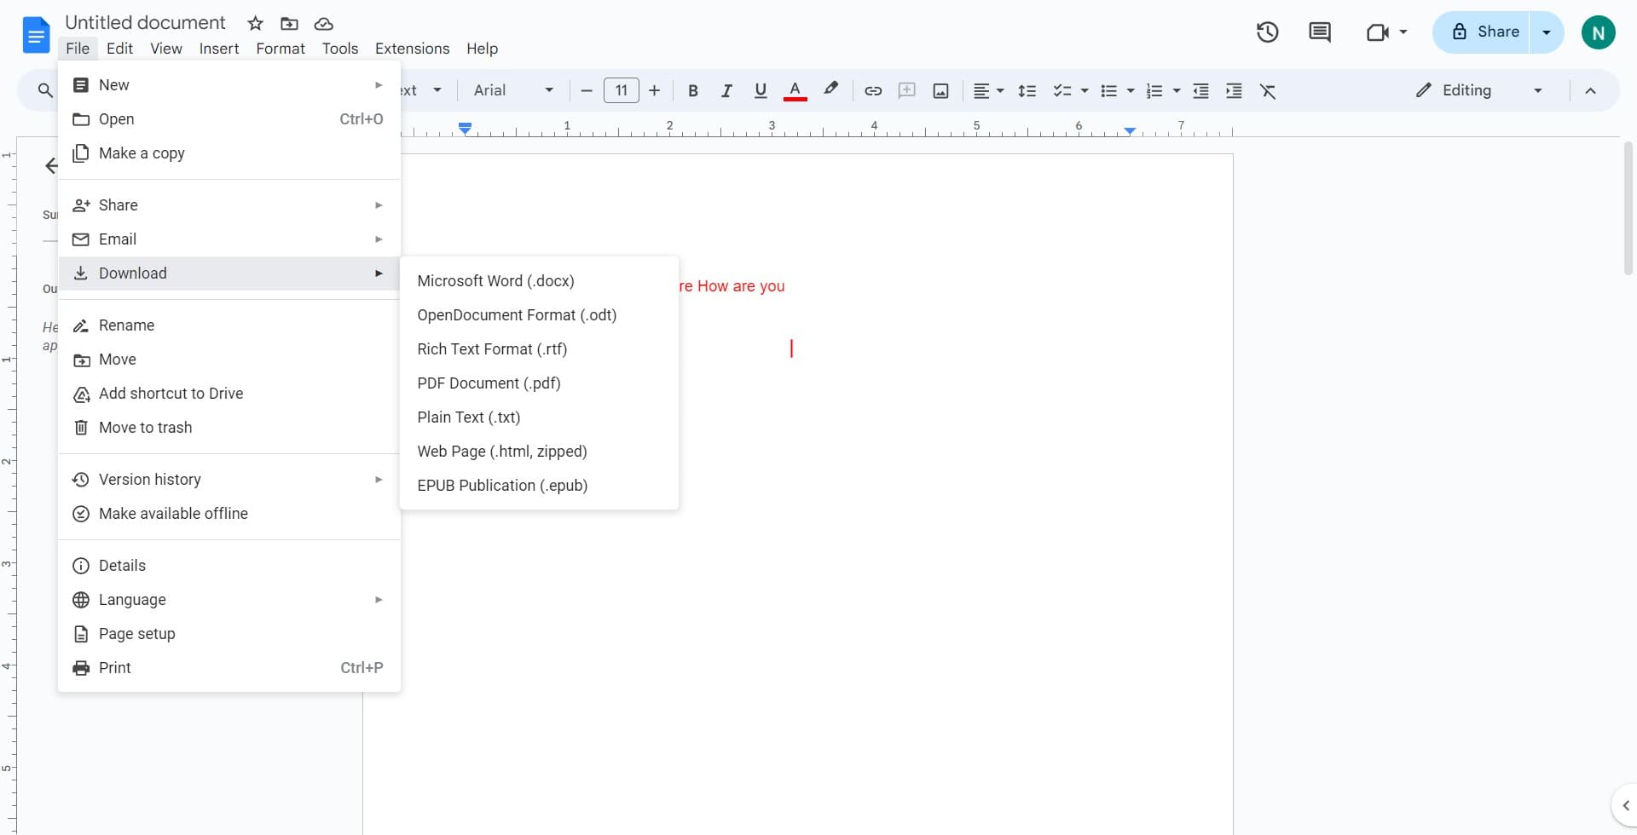
Task: Click the version history clock icon
Action: 1267,32
